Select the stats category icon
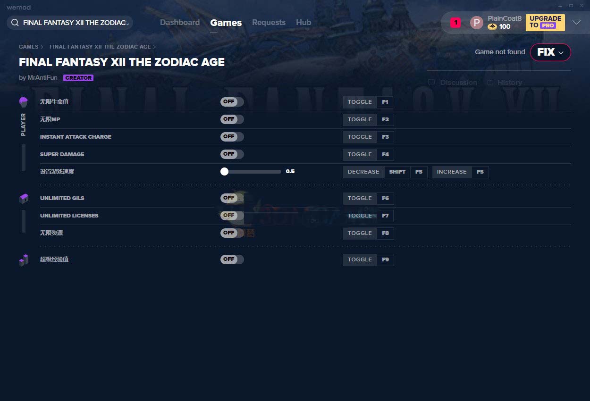This screenshot has width=590, height=401. pos(23,260)
